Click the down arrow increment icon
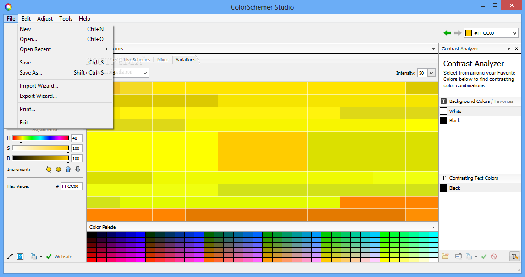This screenshot has height=277, width=525. click(77, 169)
